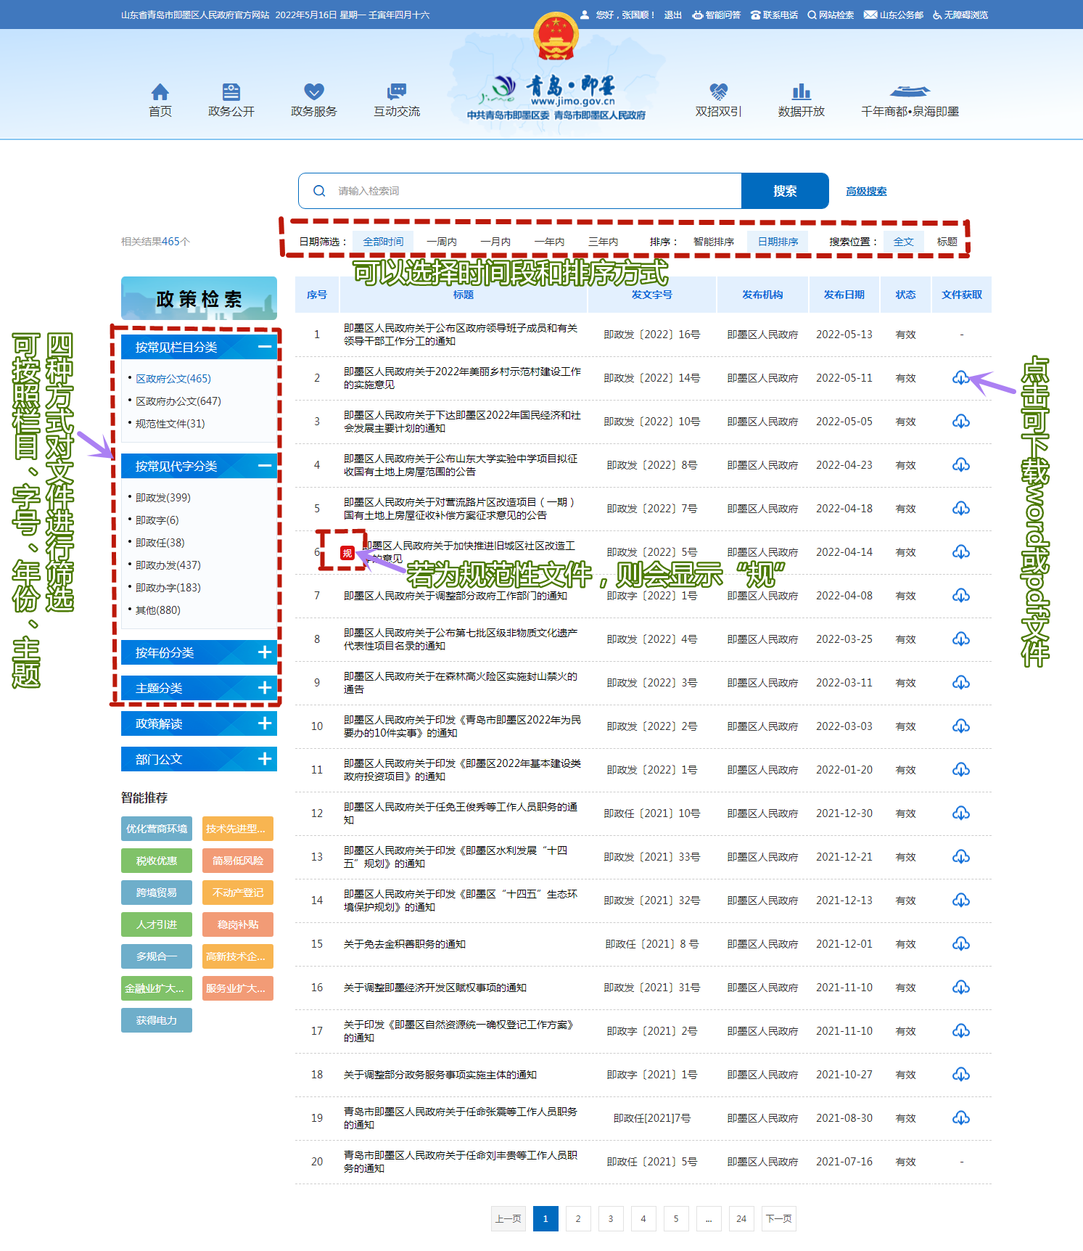Click the 首页 home icon

(160, 92)
